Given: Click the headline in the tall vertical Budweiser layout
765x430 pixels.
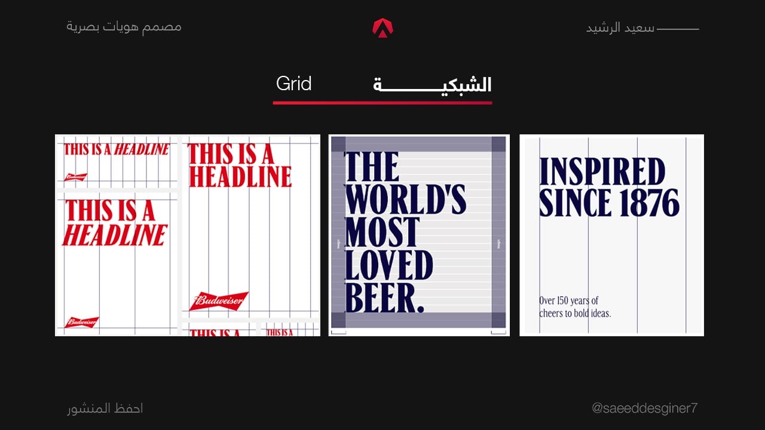Looking at the screenshot, I should pyautogui.click(x=239, y=166).
